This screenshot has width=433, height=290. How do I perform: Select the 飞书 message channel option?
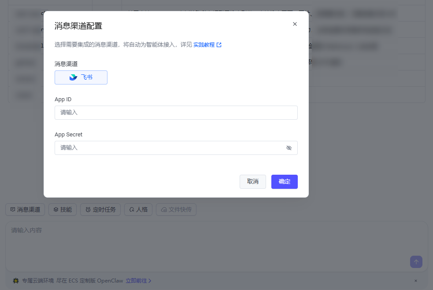[x=81, y=77]
